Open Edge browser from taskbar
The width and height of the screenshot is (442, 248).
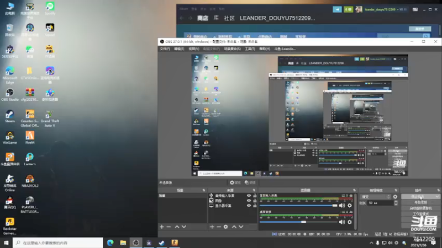click(110, 242)
